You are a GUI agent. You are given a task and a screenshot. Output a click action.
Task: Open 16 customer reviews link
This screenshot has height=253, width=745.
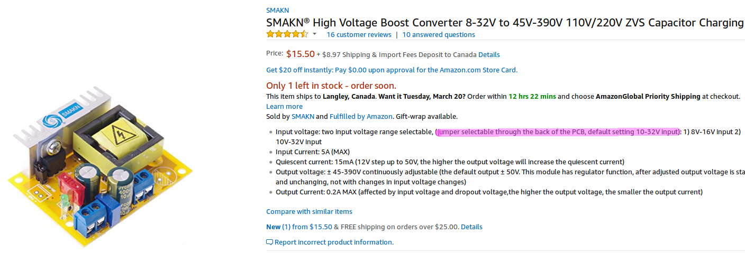click(359, 34)
